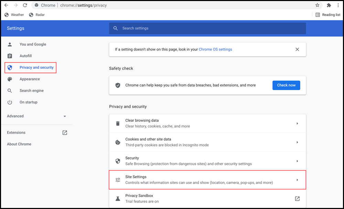This screenshot has height=209, width=344.
Task: Open Clear browsing data
Action: point(207,123)
